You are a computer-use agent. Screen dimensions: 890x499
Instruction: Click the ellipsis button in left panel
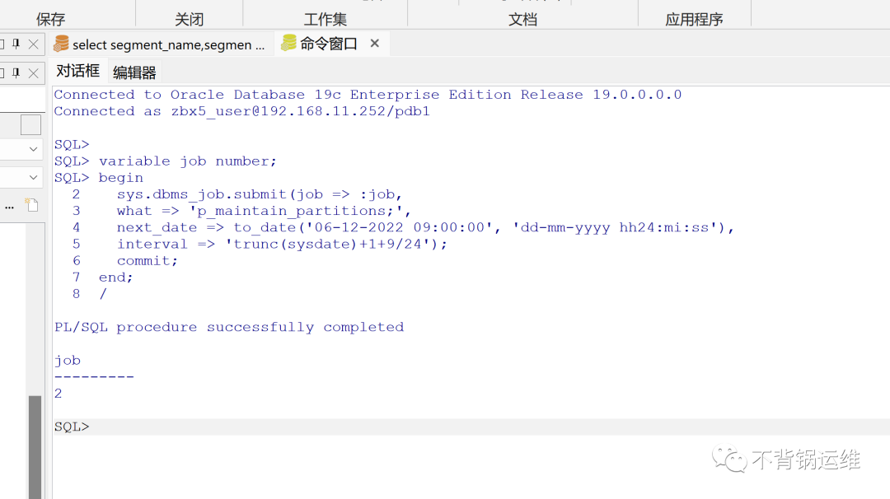pos(9,207)
